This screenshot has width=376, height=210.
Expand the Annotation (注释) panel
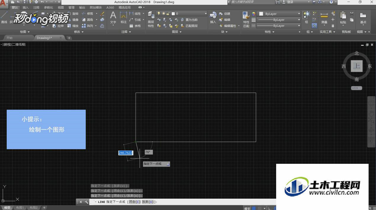pyautogui.click(x=126, y=32)
